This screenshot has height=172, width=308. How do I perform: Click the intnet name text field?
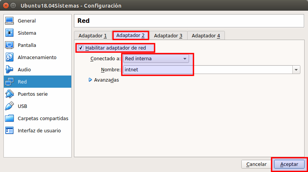pos(206,70)
